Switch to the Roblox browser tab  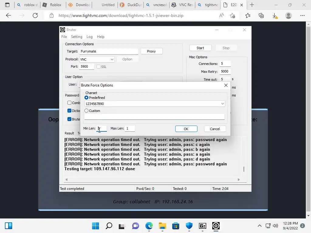53,5
